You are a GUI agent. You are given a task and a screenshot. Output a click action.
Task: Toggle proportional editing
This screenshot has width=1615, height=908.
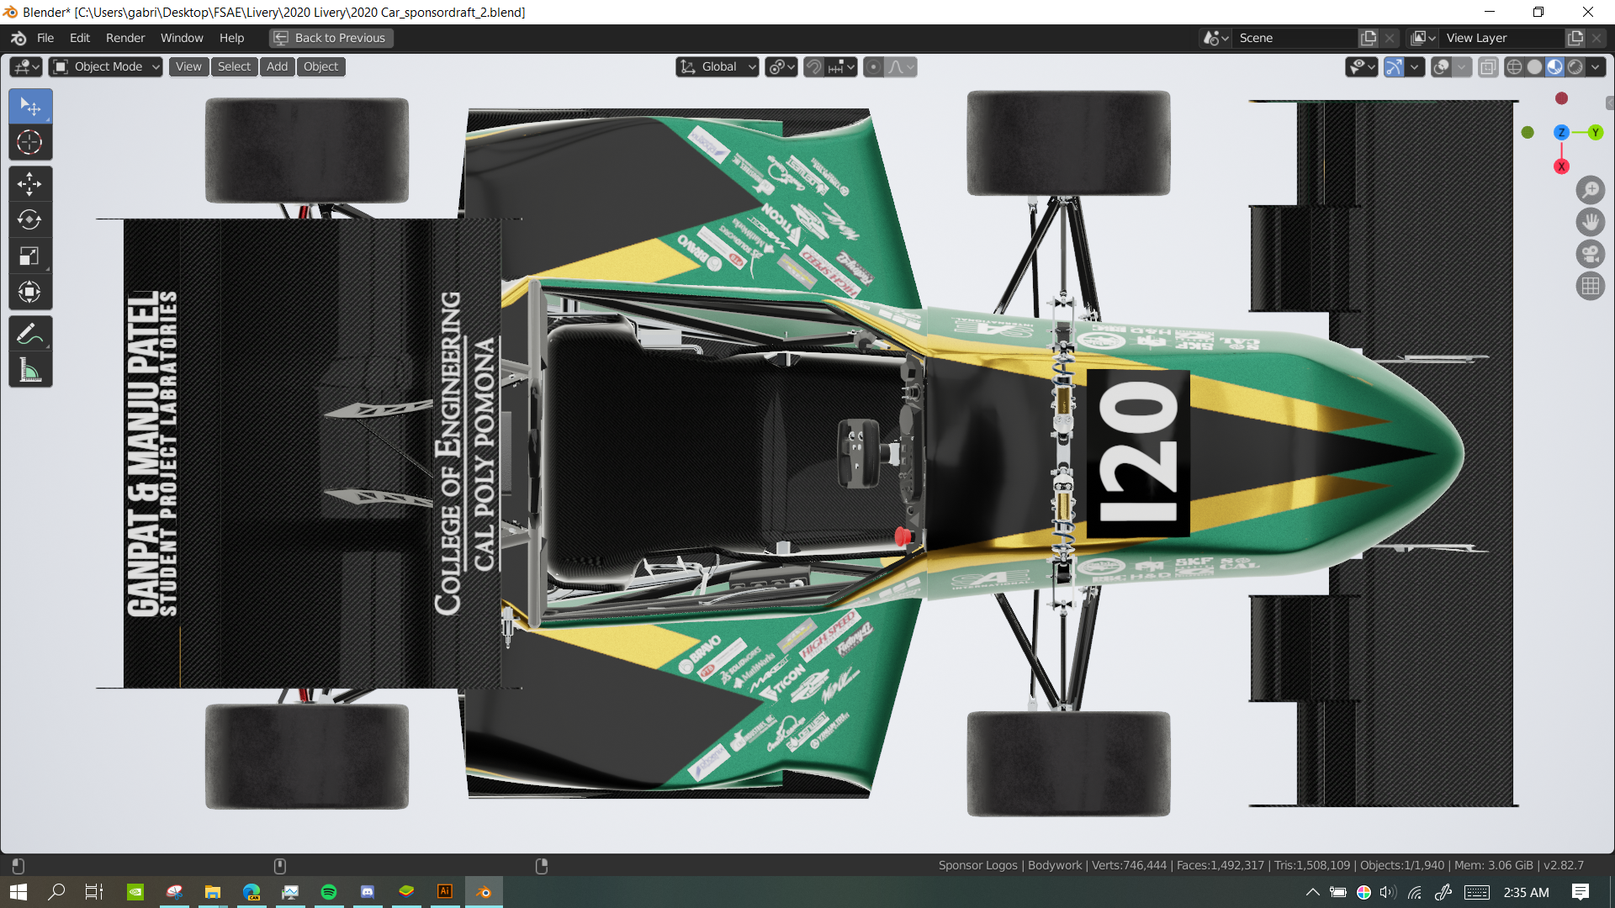873,66
